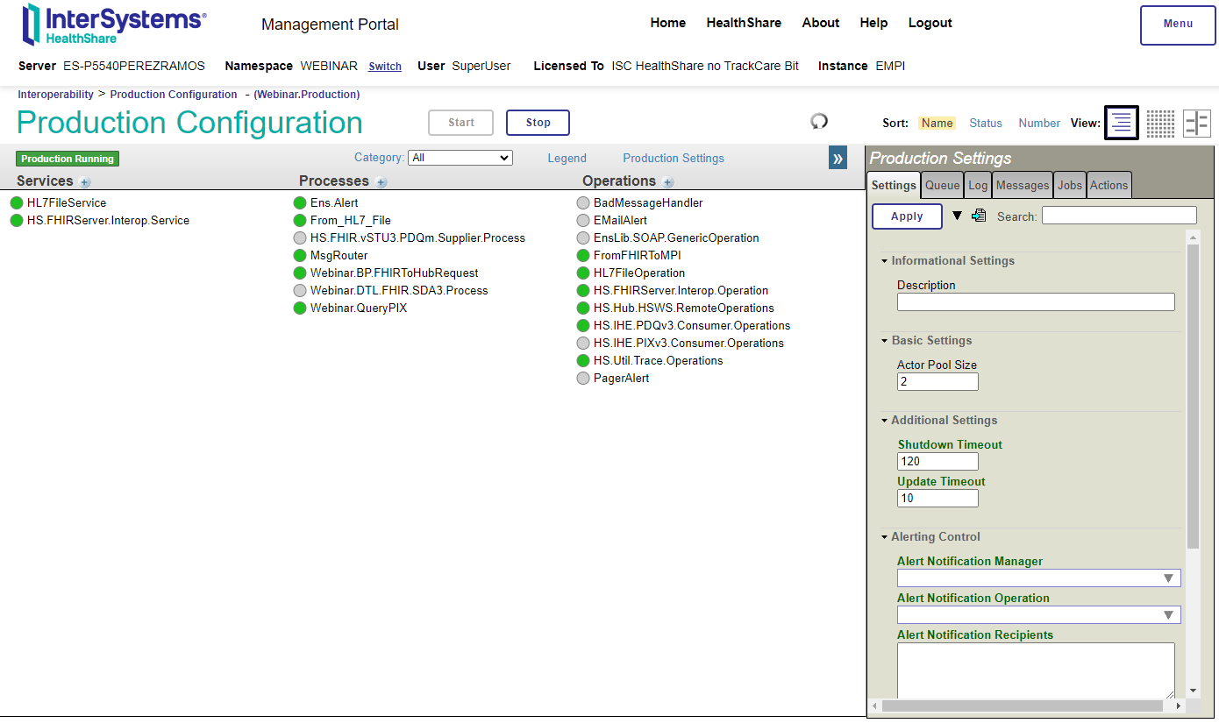Open the Category dropdown

pyautogui.click(x=460, y=158)
